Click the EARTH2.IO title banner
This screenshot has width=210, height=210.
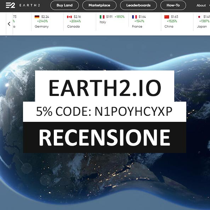point(104,86)
